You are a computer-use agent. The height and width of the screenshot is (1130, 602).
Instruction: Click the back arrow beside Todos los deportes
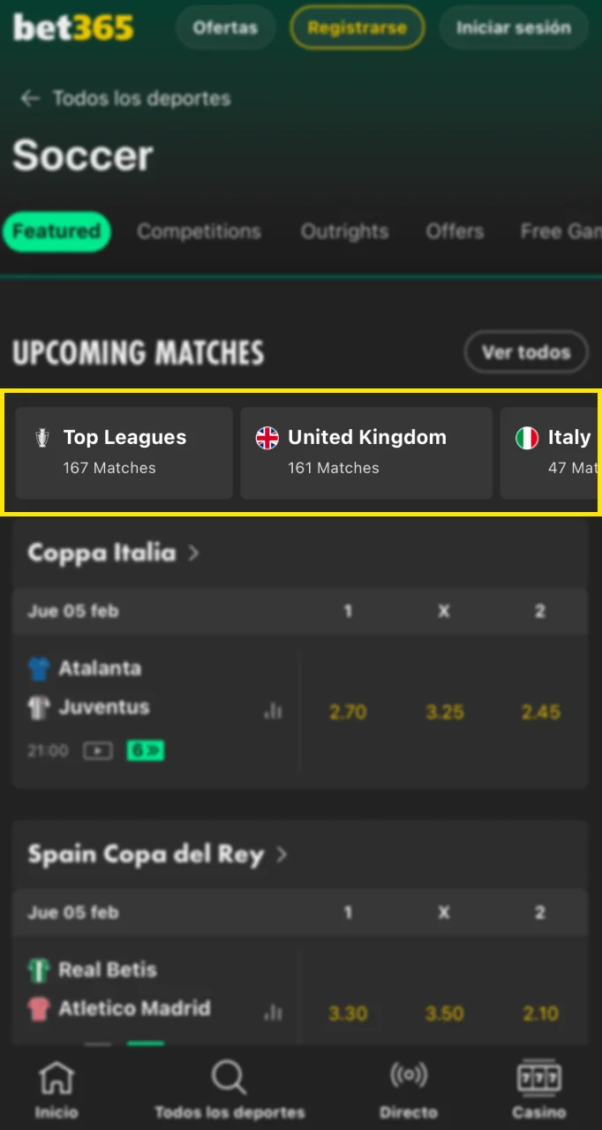30,98
